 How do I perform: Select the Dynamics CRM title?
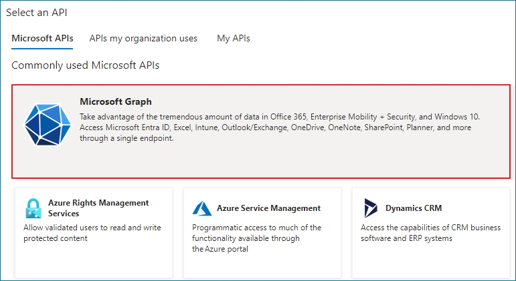click(414, 208)
